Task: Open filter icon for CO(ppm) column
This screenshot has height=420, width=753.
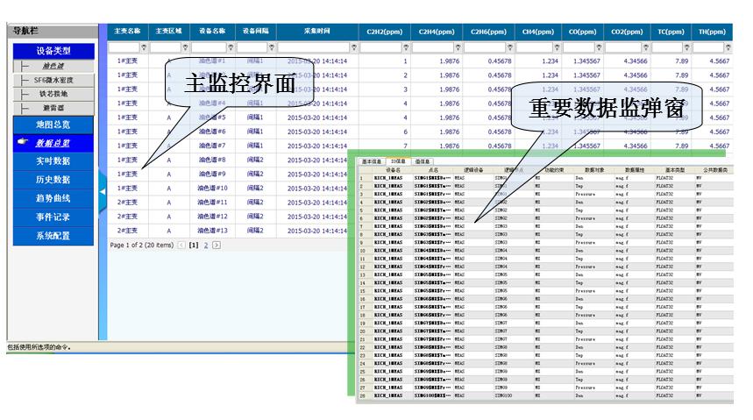Action: click(599, 47)
